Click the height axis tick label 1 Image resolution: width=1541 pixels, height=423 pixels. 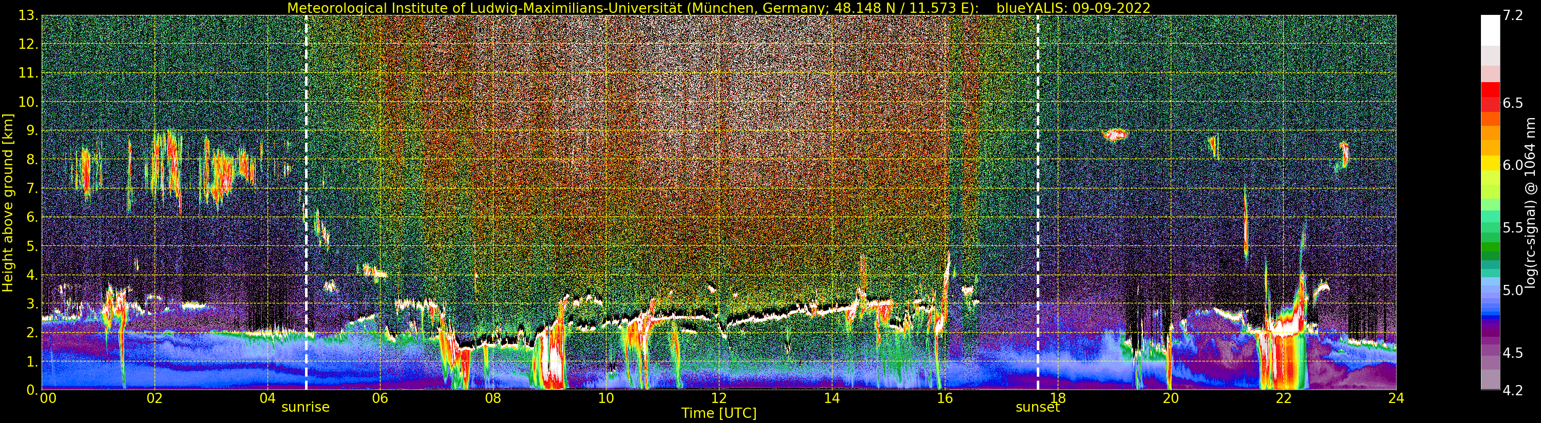point(32,361)
